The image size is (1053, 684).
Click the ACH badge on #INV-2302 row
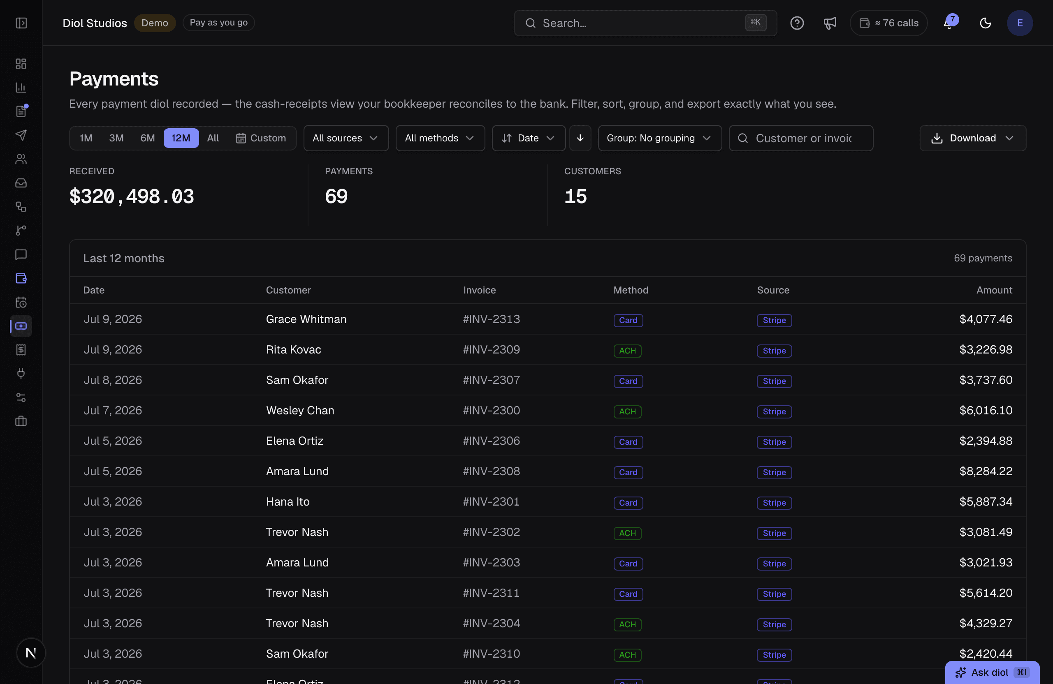tap(627, 533)
